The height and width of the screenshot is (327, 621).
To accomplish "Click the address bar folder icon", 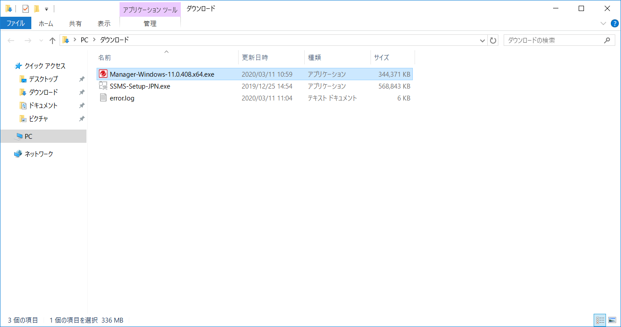I will point(66,40).
